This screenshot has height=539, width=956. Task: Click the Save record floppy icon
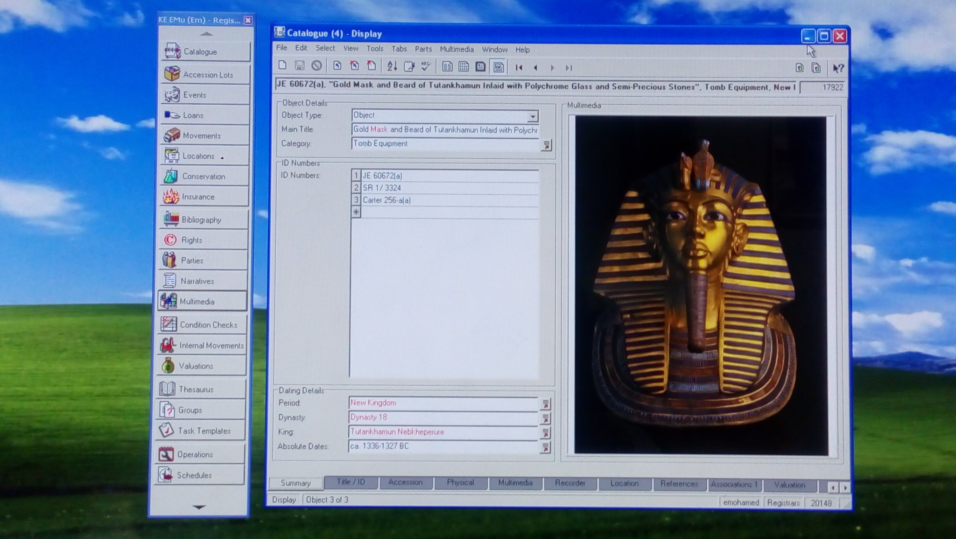coord(300,65)
